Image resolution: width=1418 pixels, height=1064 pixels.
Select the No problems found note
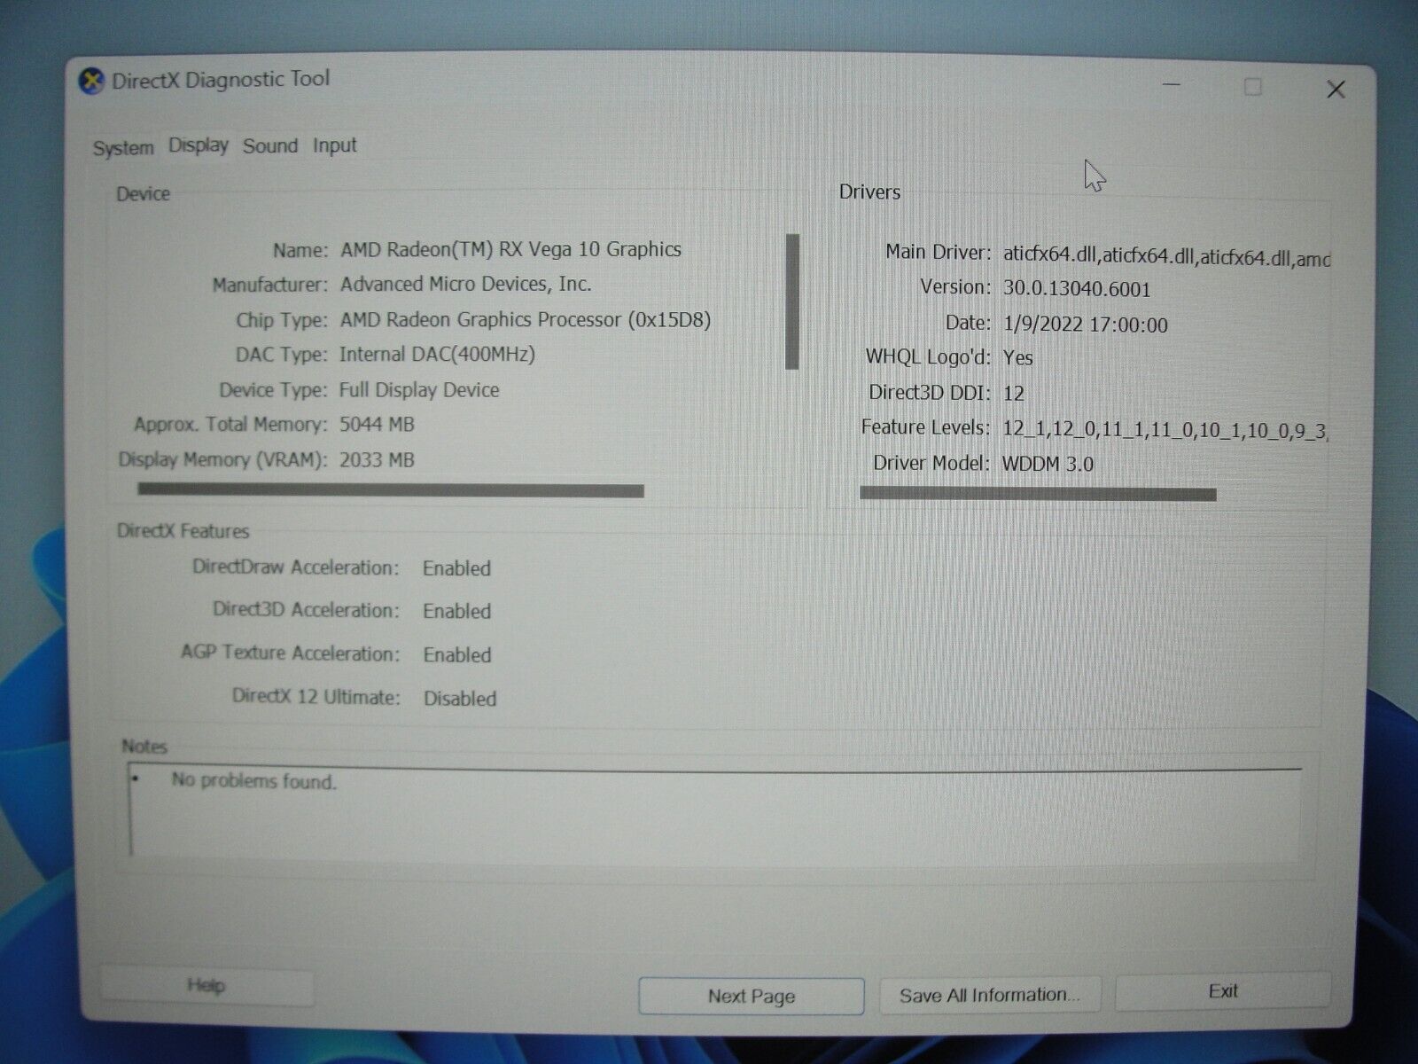coord(254,782)
